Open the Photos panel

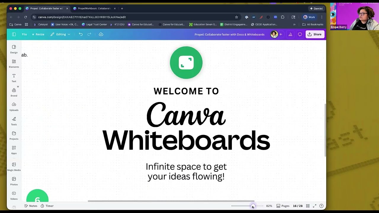tap(14, 181)
